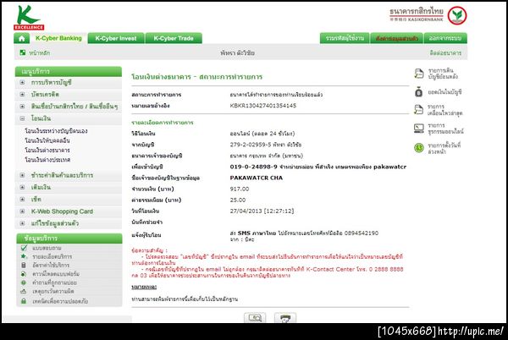508x340 pixels.
Task: Click the ติดต่อธนาคาร contact link
Action: click(445, 52)
